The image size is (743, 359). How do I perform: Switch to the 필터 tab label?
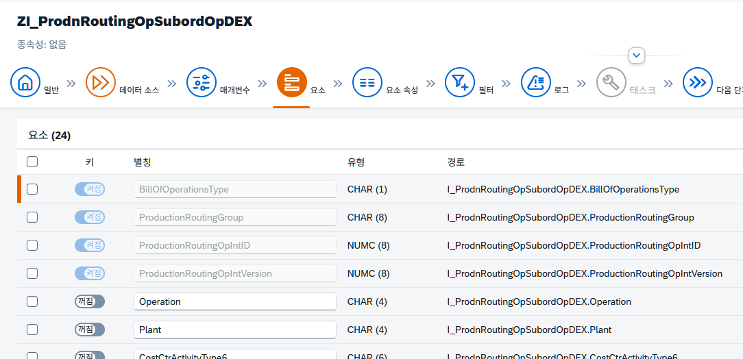(x=486, y=90)
